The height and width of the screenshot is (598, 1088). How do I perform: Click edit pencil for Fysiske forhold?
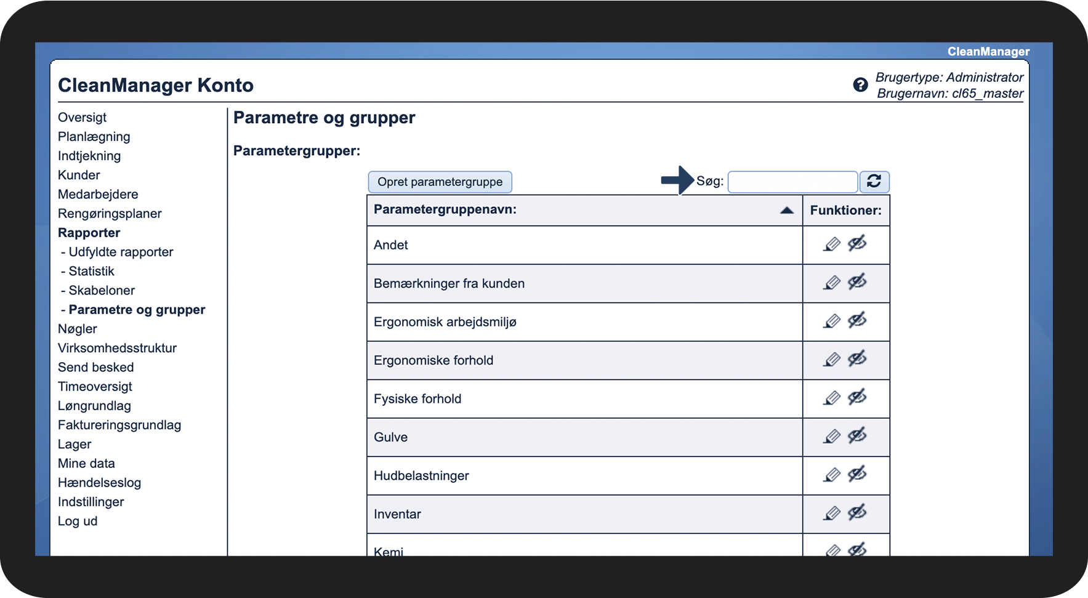coord(831,398)
